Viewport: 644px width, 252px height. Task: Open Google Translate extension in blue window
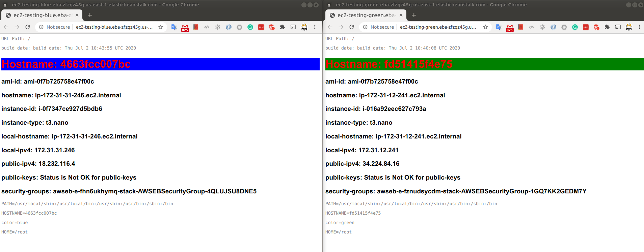pyautogui.click(x=174, y=27)
